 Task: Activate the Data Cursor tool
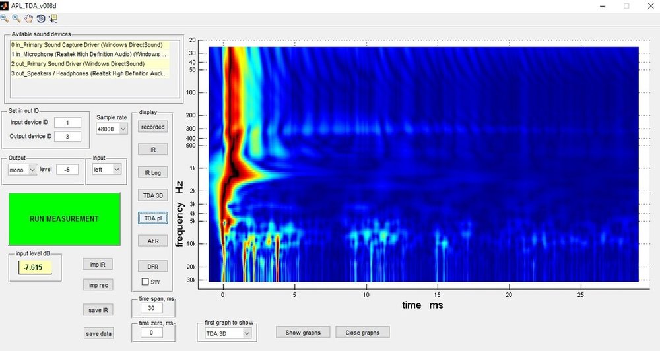(x=53, y=18)
